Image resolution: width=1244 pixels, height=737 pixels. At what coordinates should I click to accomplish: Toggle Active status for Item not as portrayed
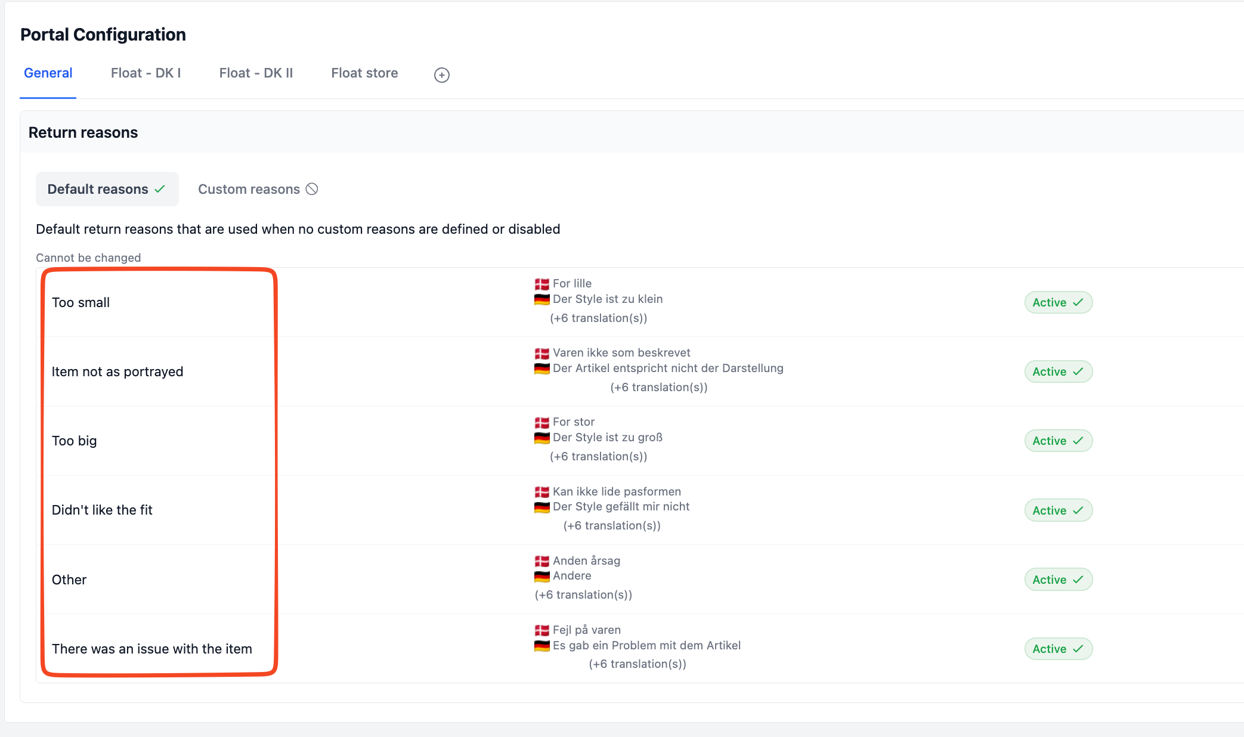[1058, 371]
